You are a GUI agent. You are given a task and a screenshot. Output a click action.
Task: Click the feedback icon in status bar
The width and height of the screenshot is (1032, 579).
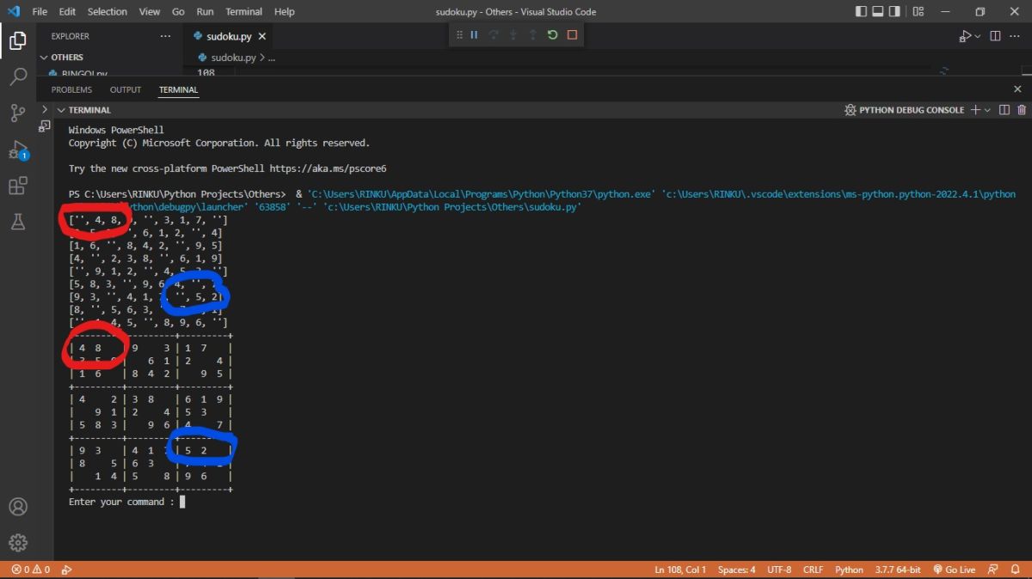(x=993, y=570)
